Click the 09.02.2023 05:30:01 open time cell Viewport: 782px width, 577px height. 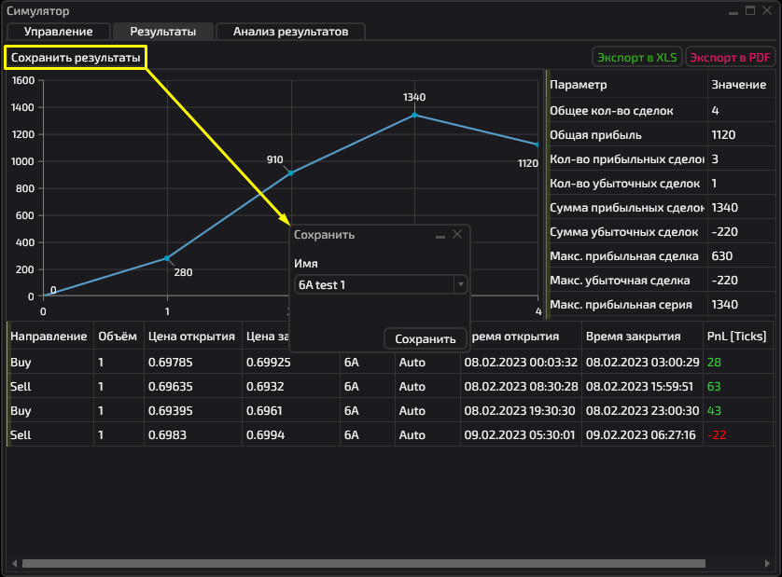tap(521, 435)
